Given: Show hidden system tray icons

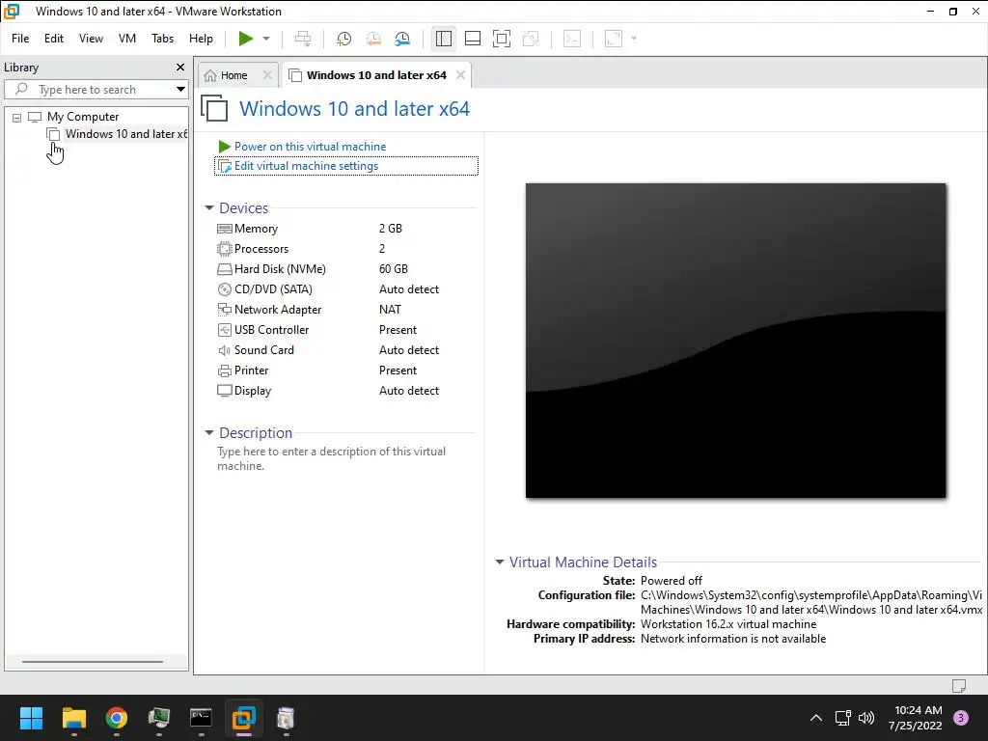Looking at the screenshot, I should pyautogui.click(x=816, y=718).
